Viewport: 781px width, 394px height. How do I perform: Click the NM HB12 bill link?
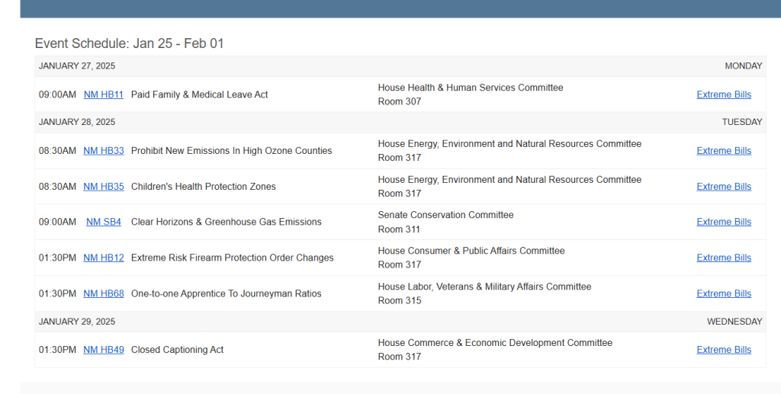tap(103, 258)
